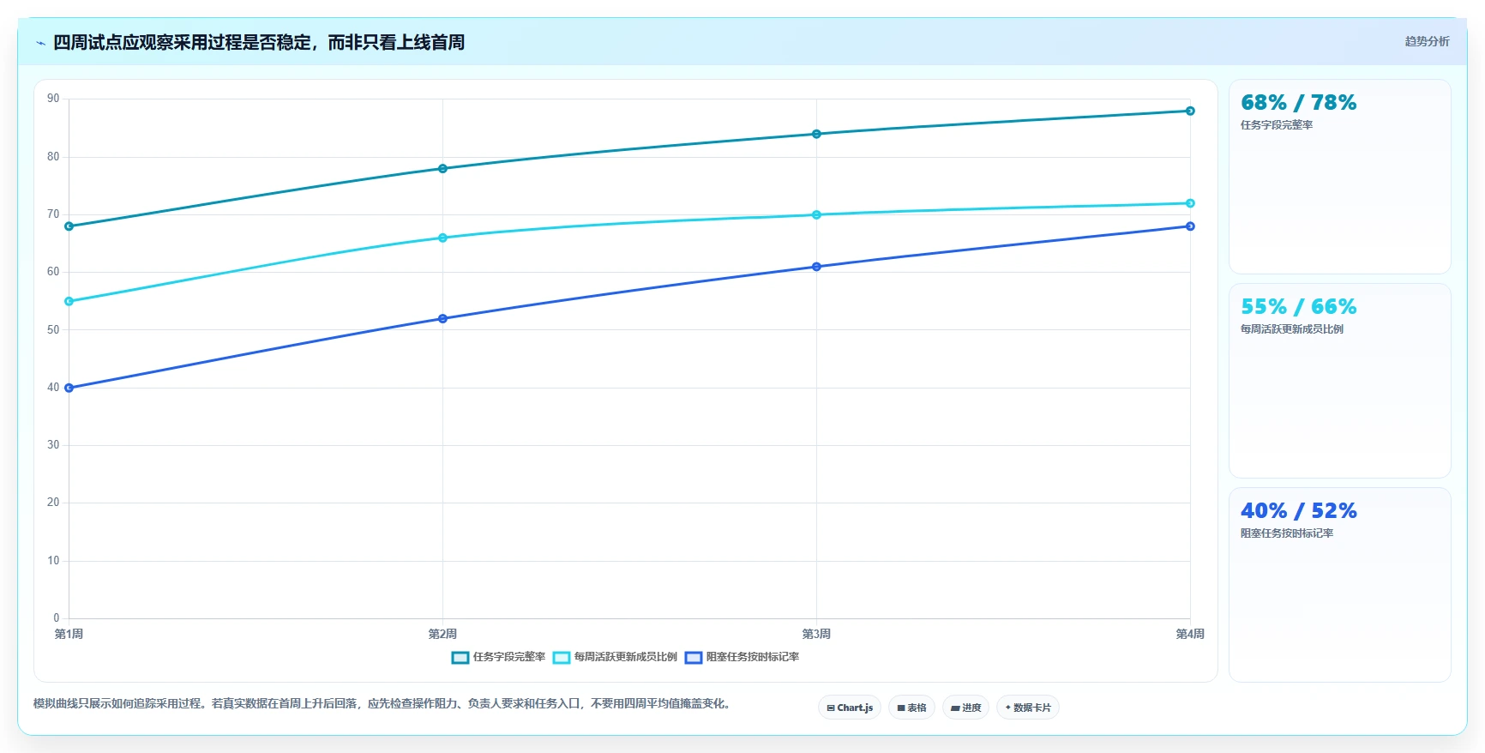The image size is (1485, 753).
Task: Click 任务字段完整率 data point at 第2周
Action: coord(442,169)
